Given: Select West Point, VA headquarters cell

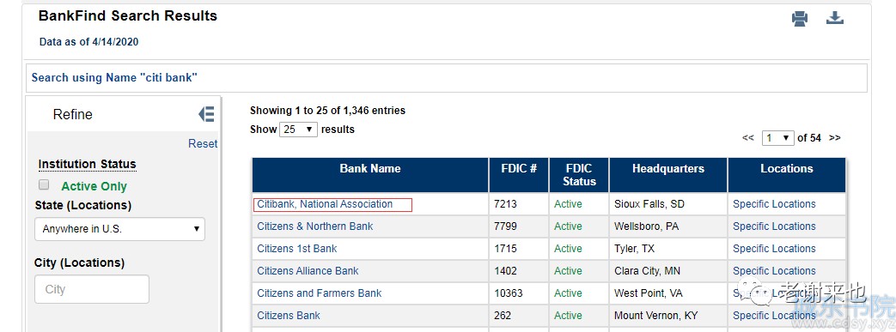Looking at the screenshot, I should point(668,293).
